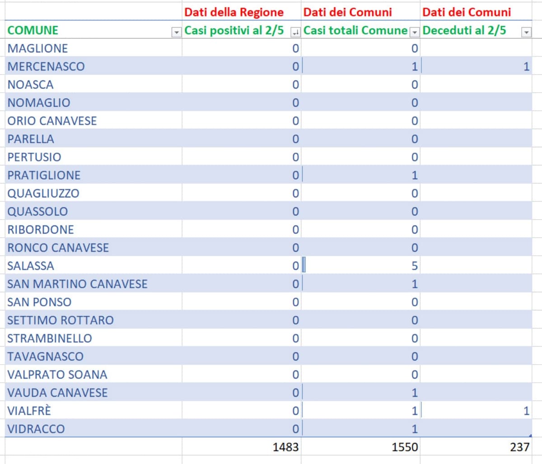Select the MERCENASCO row name cell
The image size is (542, 464).
coord(46,66)
